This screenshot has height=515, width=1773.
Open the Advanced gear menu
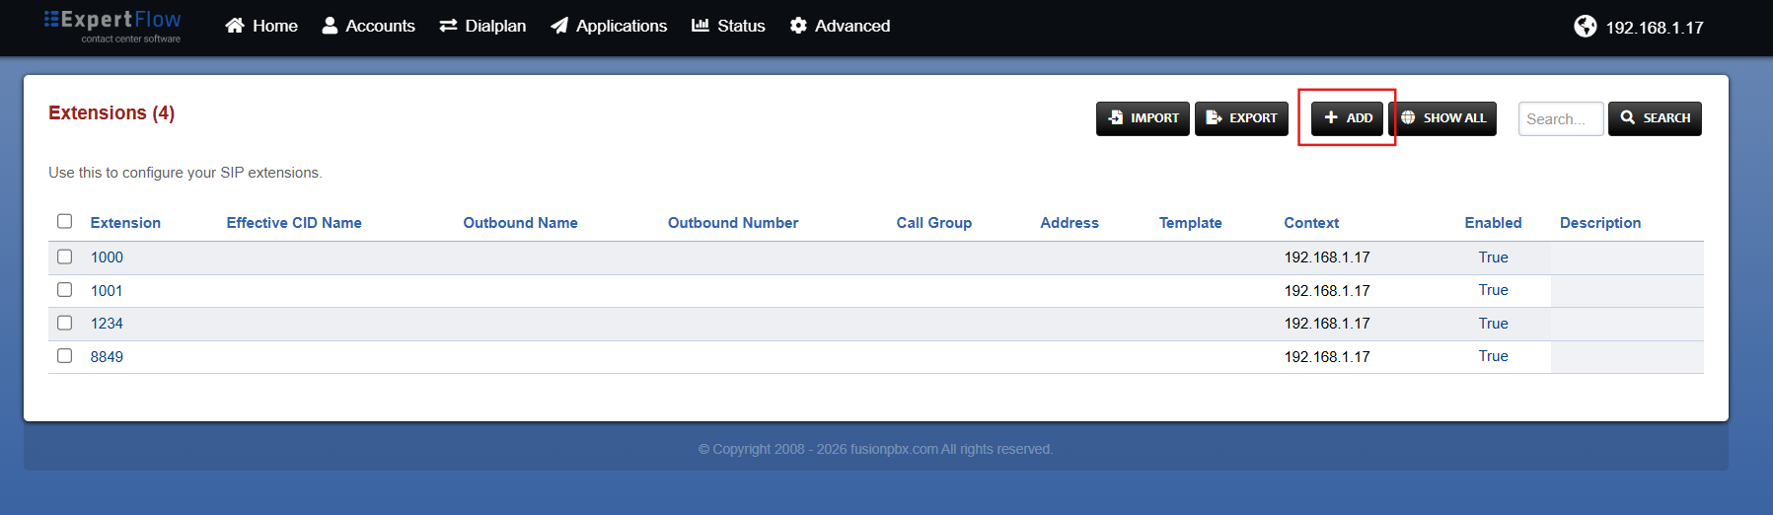tap(840, 26)
